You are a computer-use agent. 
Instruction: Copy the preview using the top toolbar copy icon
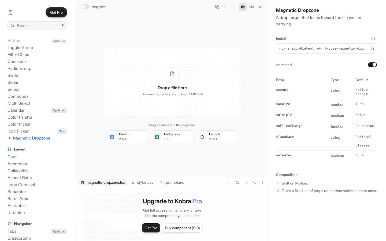(217, 7)
